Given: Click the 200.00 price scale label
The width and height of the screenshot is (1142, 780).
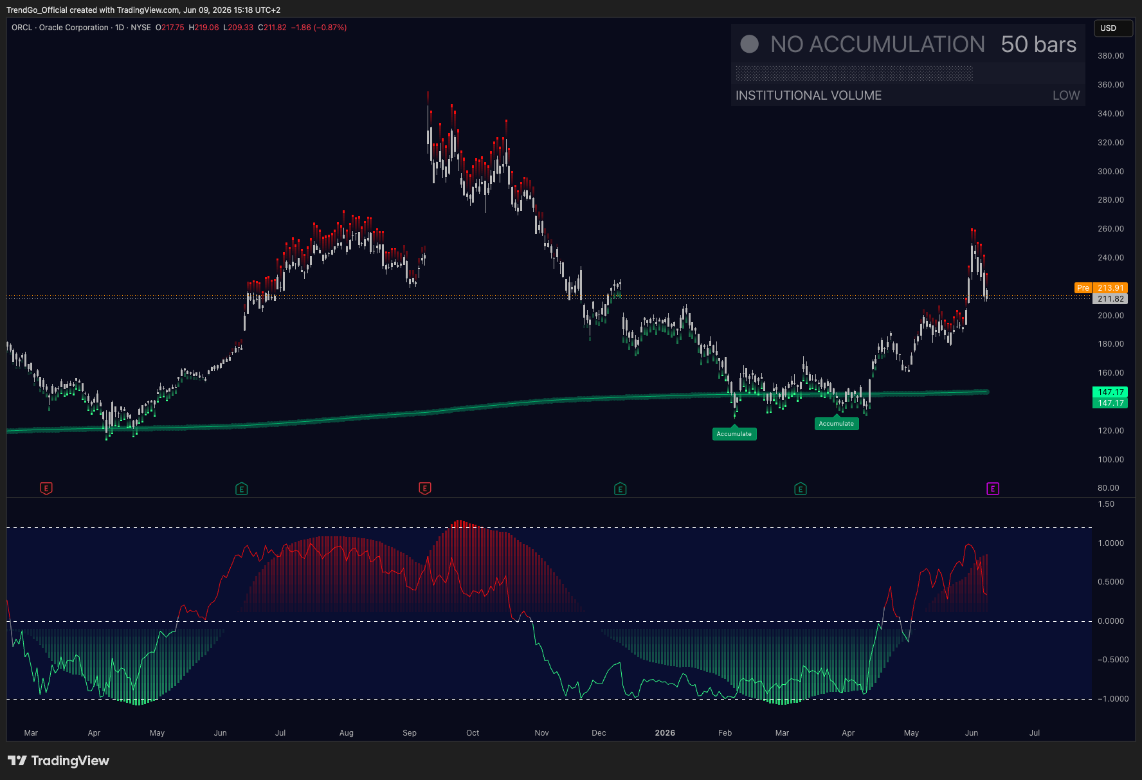Looking at the screenshot, I should (x=1110, y=316).
